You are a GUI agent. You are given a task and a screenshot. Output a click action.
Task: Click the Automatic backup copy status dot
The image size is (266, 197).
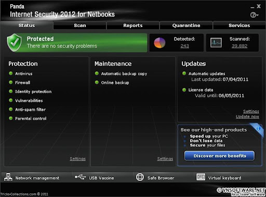click(97, 73)
